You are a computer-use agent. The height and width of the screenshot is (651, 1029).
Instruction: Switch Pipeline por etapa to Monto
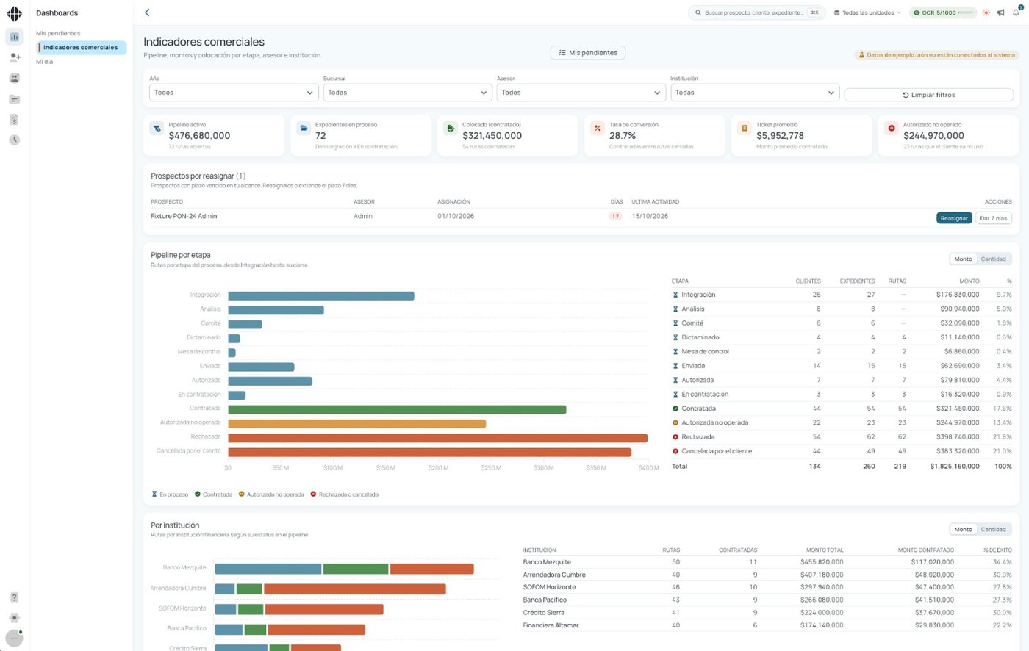(x=963, y=259)
